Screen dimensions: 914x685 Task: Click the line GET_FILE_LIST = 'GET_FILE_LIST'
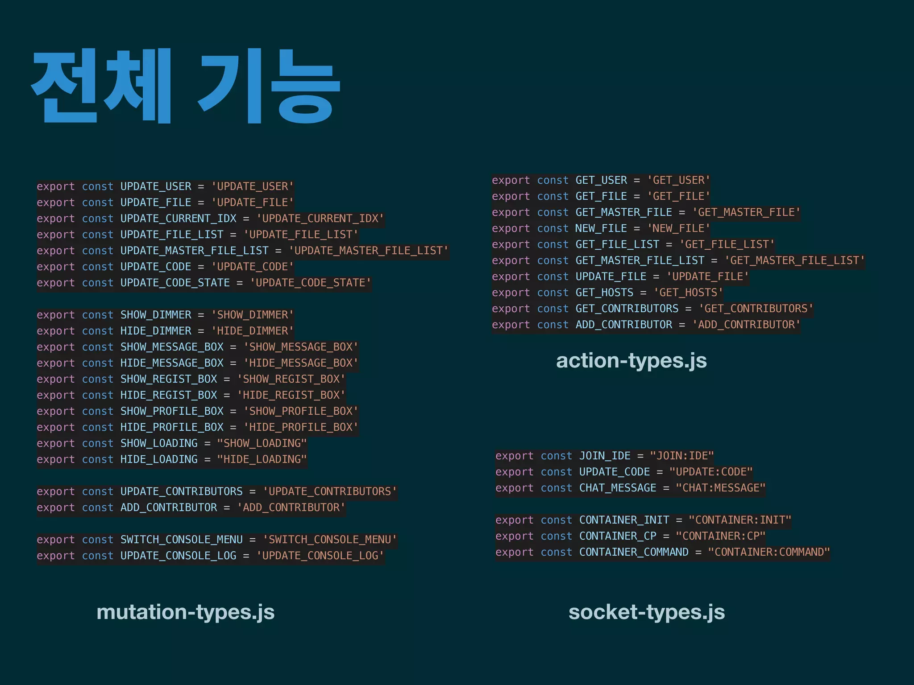(x=633, y=244)
